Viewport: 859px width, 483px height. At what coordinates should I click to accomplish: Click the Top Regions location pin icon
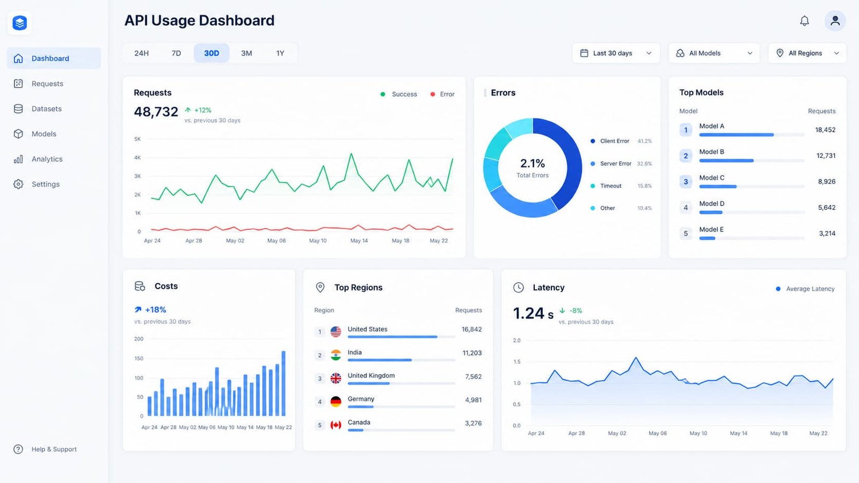(320, 288)
